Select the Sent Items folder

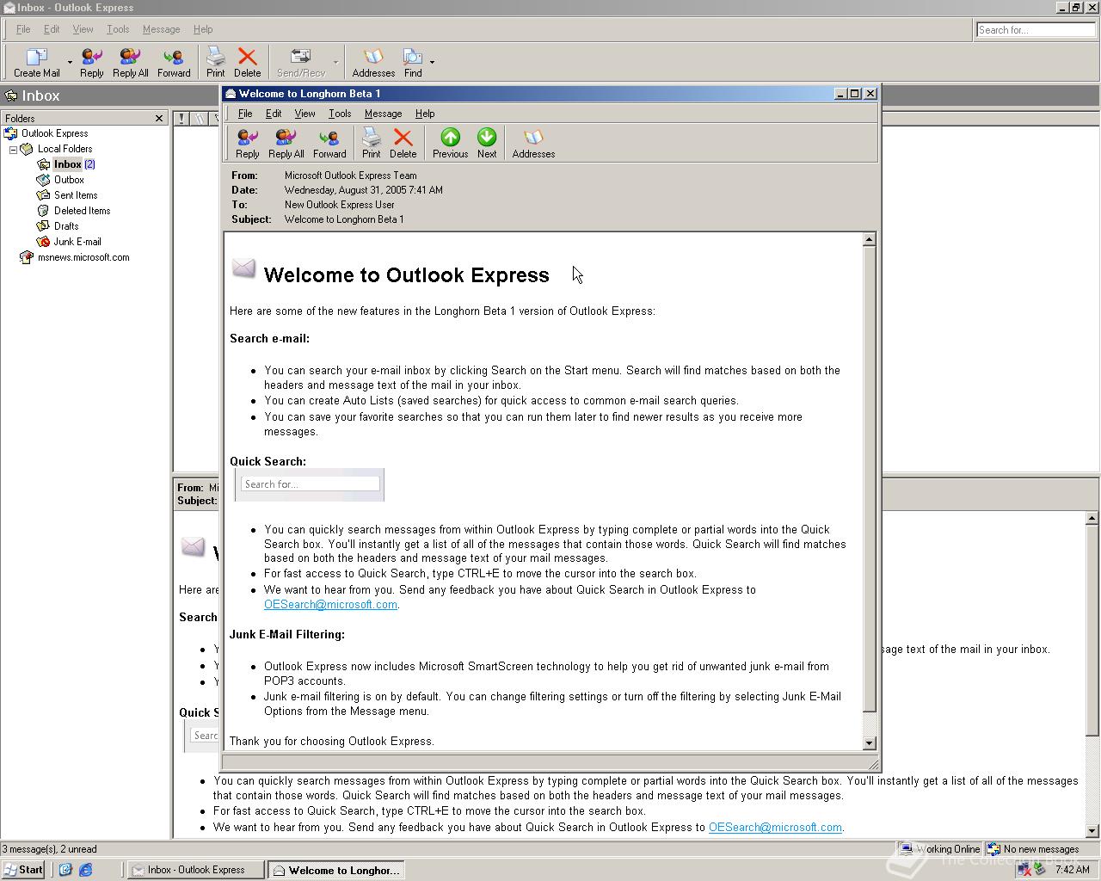tap(76, 195)
